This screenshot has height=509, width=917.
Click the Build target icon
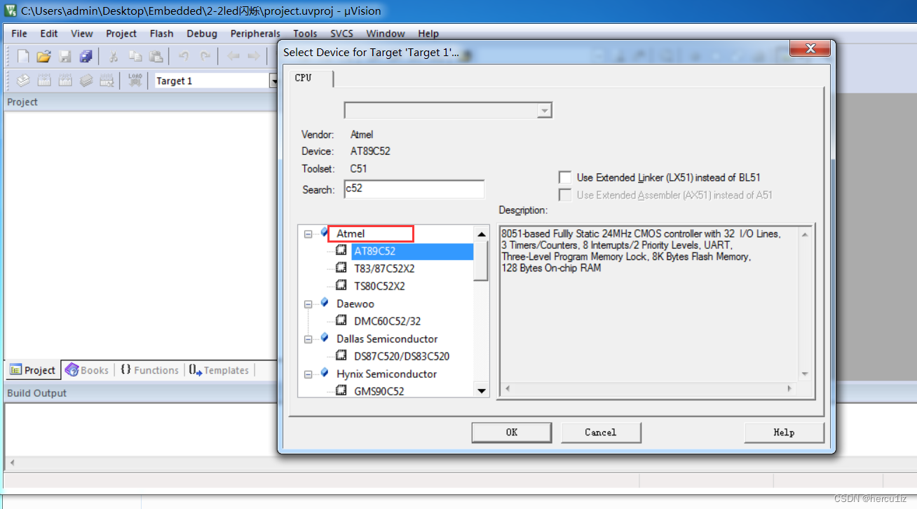pyautogui.click(x=44, y=81)
